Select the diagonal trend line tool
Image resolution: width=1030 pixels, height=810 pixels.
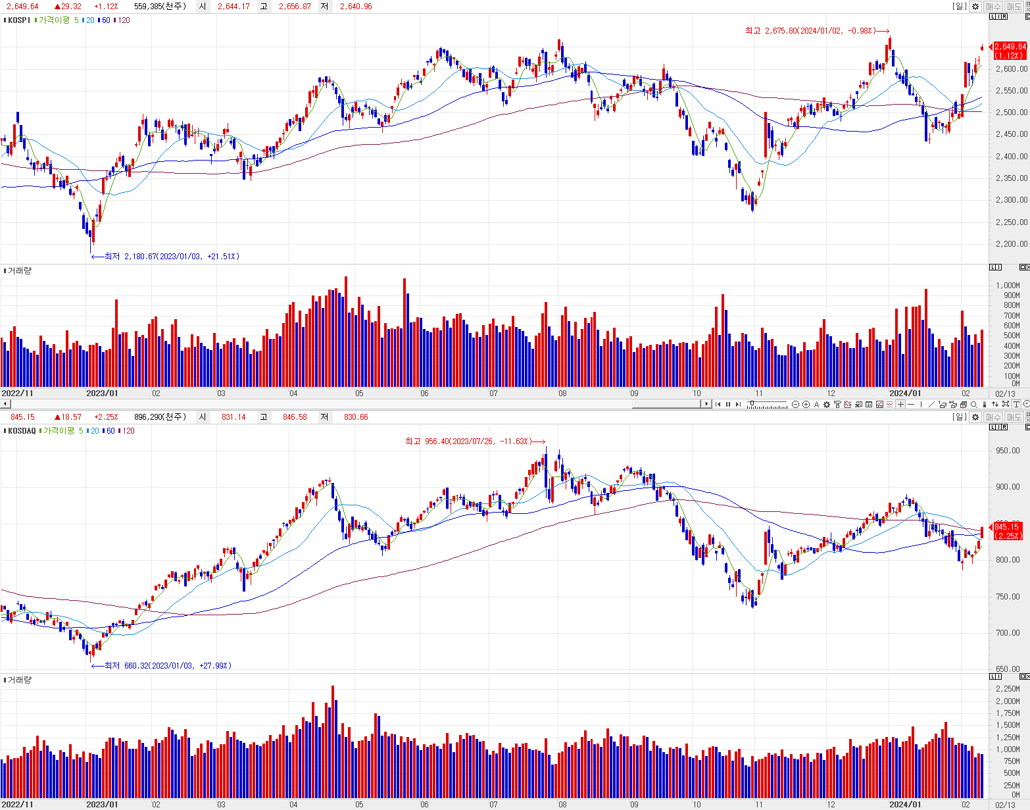pyautogui.click(x=931, y=404)
